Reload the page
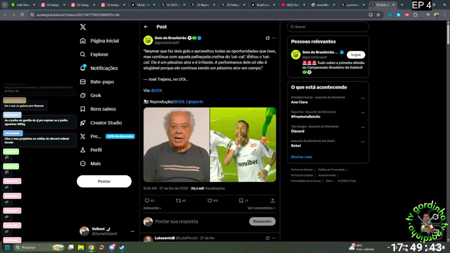This screenshot has width=450, height=253. (22, 15)
